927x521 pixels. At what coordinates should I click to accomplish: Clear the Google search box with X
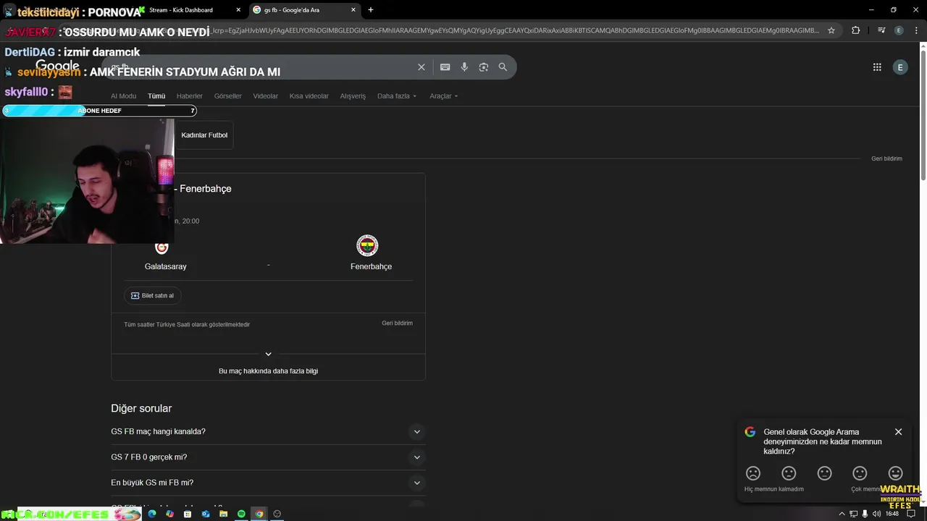(421, 67)
